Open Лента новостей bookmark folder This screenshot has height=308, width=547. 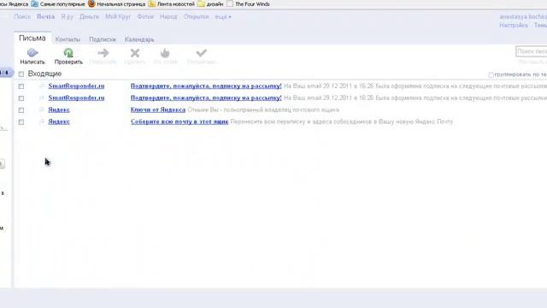coord(171,4)
